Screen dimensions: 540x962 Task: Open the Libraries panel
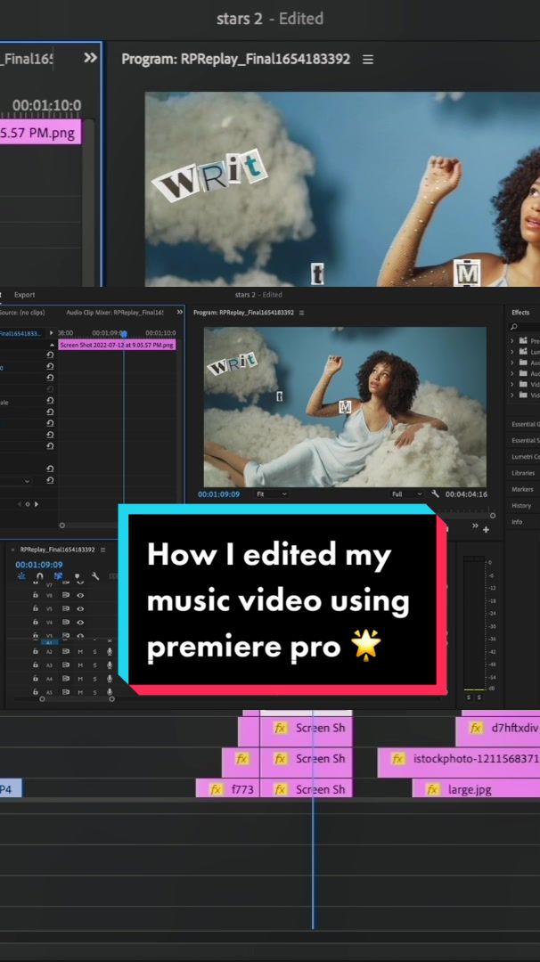pos(523,473)
